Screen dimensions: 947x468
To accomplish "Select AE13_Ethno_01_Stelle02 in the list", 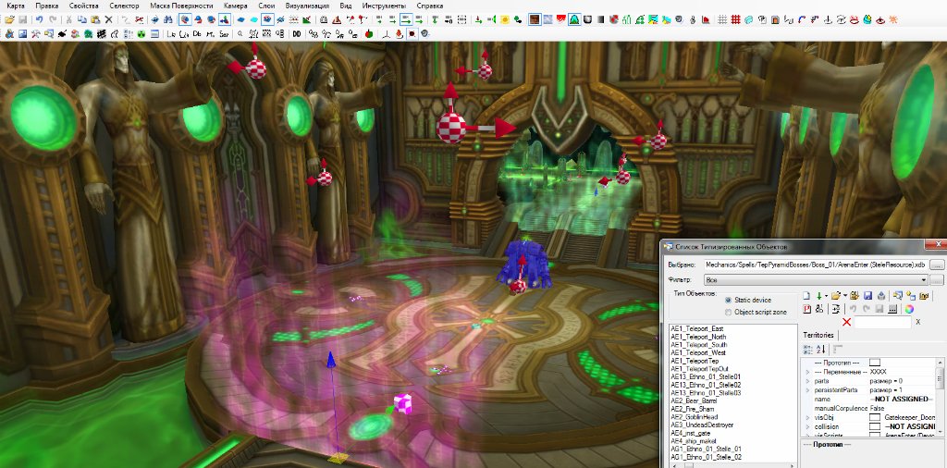I will coord(706,385).
